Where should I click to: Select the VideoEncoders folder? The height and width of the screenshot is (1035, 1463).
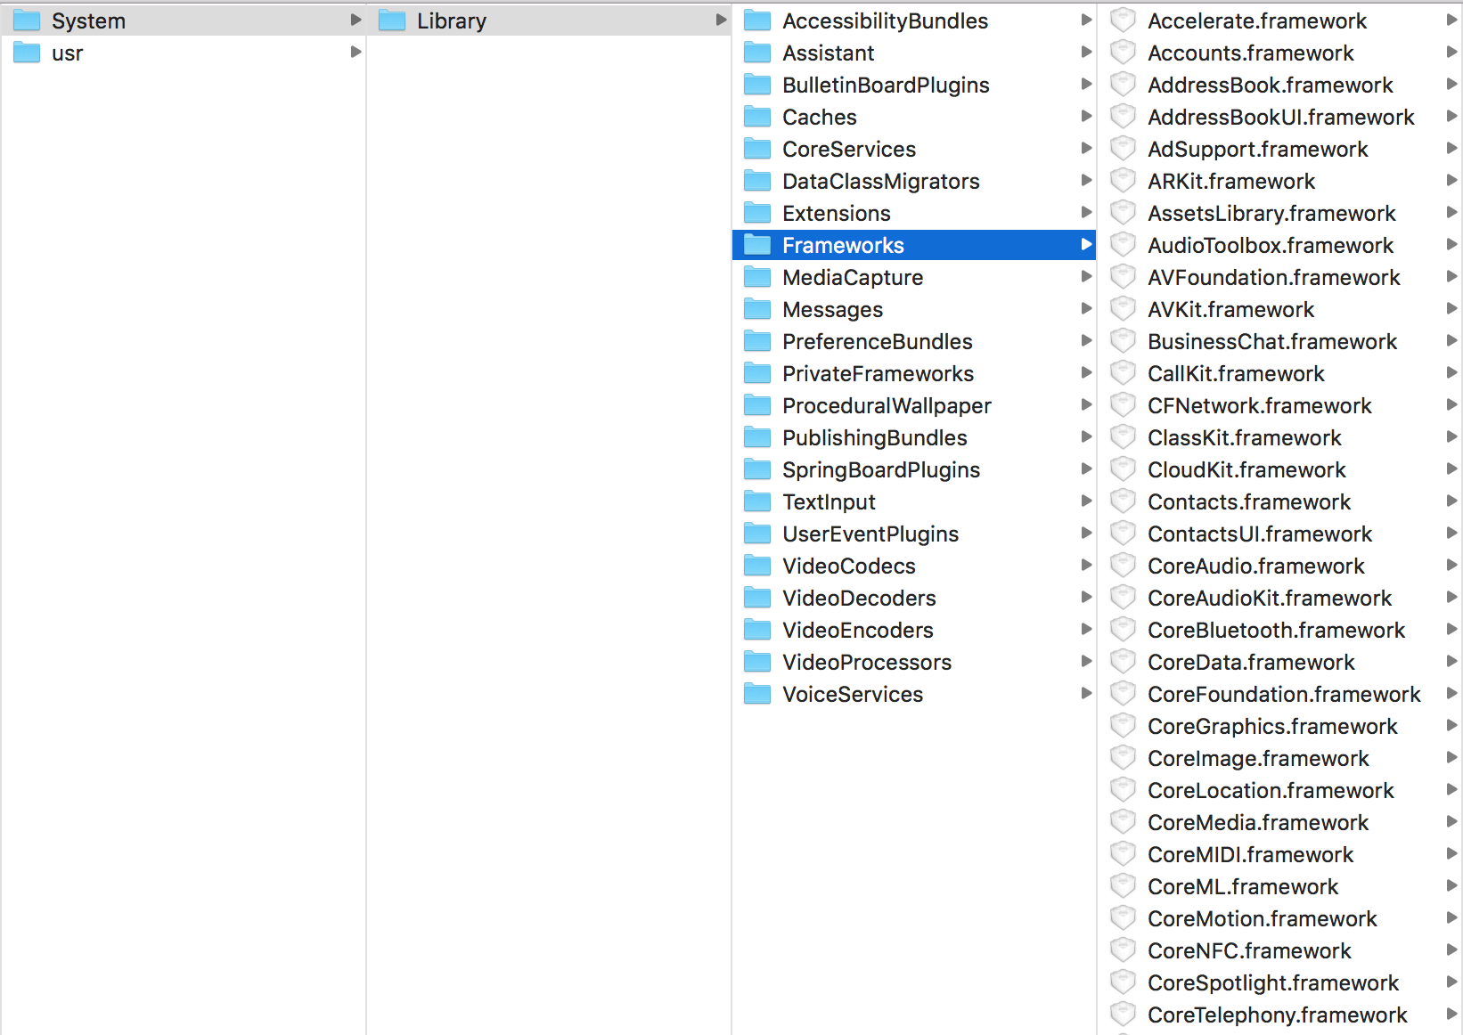click(914, 630)
